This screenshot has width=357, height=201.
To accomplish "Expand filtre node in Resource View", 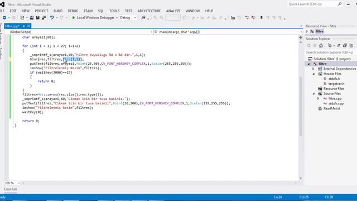I will [307, 31].
